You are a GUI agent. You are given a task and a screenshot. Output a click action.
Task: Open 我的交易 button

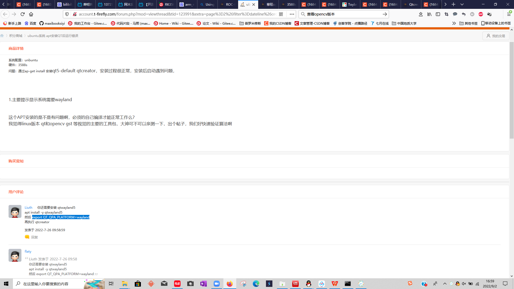click(496, 36)
